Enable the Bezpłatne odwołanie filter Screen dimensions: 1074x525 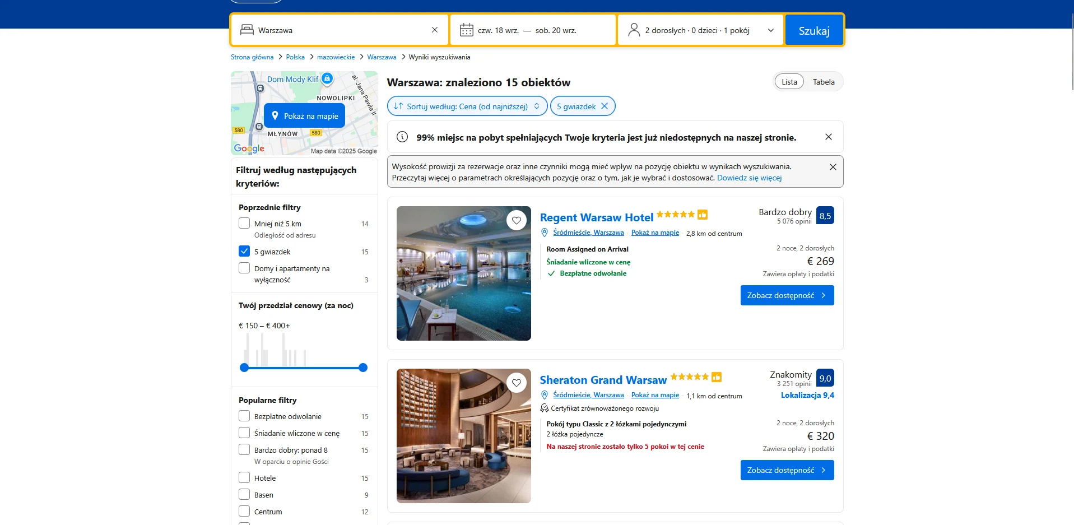tap(244, 416)
